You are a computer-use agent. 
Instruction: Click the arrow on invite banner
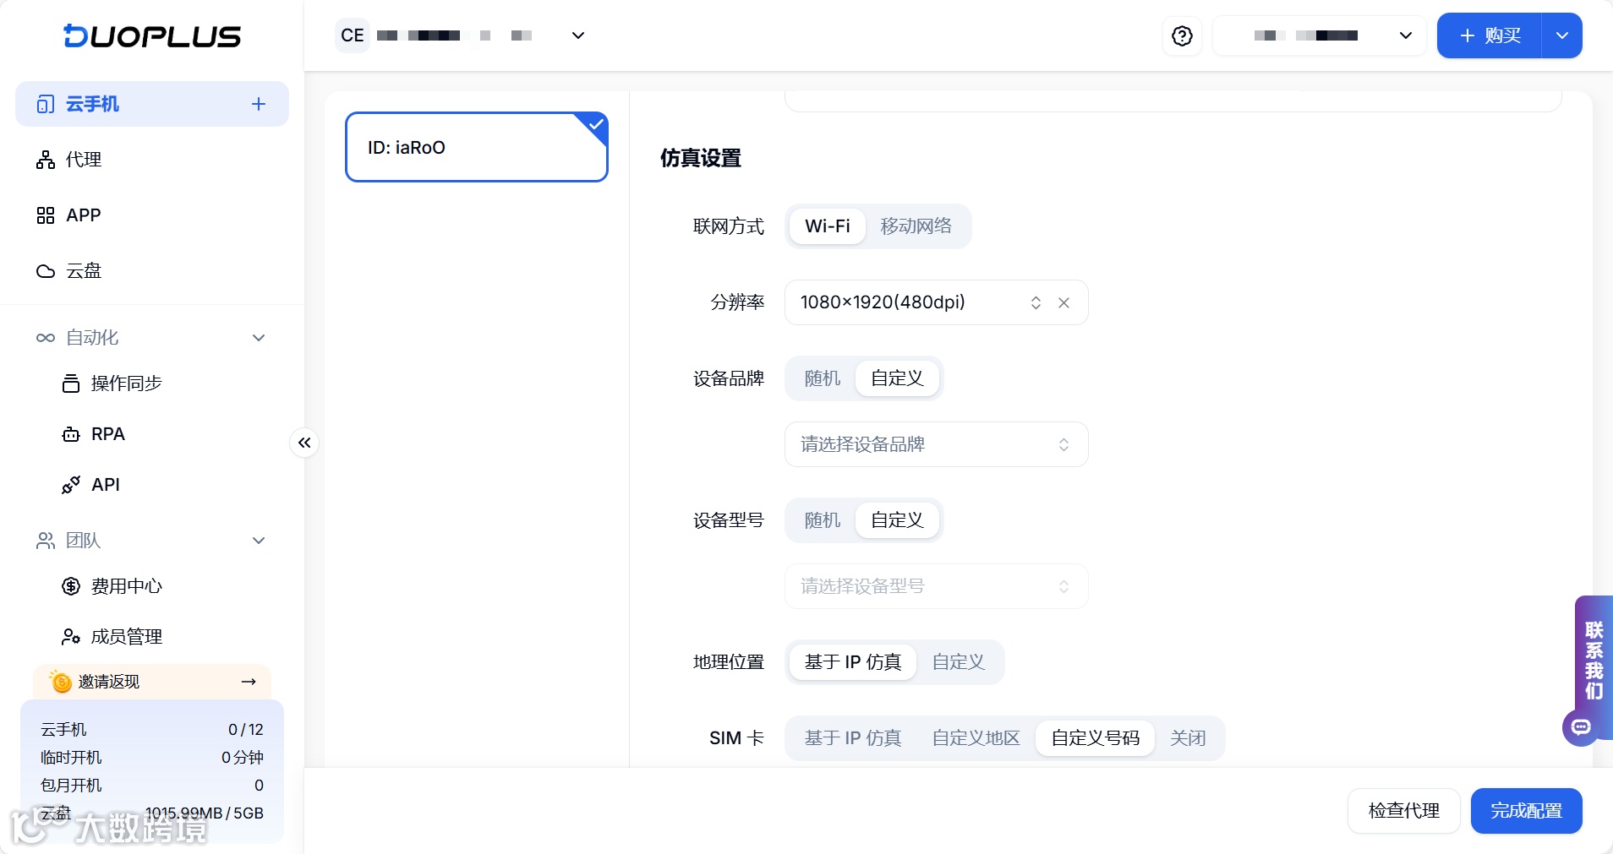249,682
